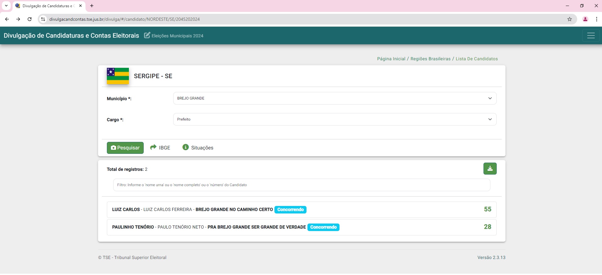Screen dimensions: 602x275
Task: Open Regiões Brasileiras breadcrumb link
Action: tap(430, 59)
